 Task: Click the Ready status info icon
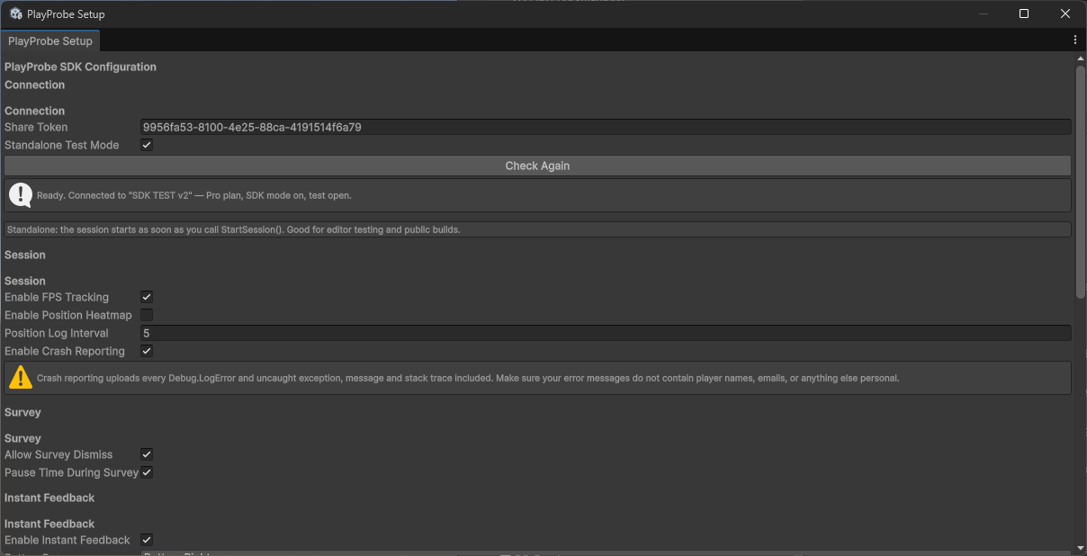21,194
